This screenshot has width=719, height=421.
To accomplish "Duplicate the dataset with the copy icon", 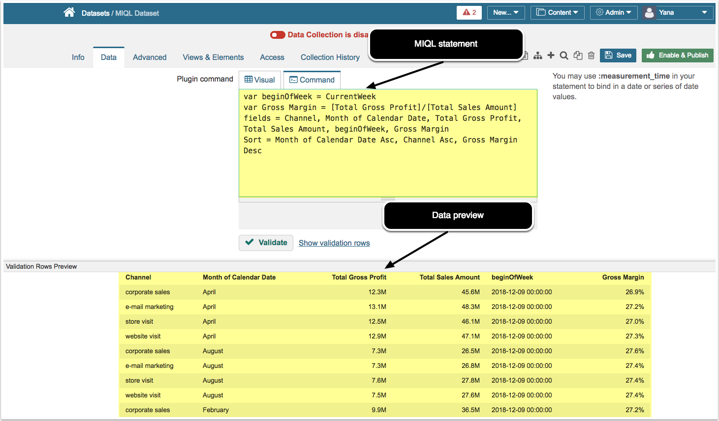I will click(578, 56).
